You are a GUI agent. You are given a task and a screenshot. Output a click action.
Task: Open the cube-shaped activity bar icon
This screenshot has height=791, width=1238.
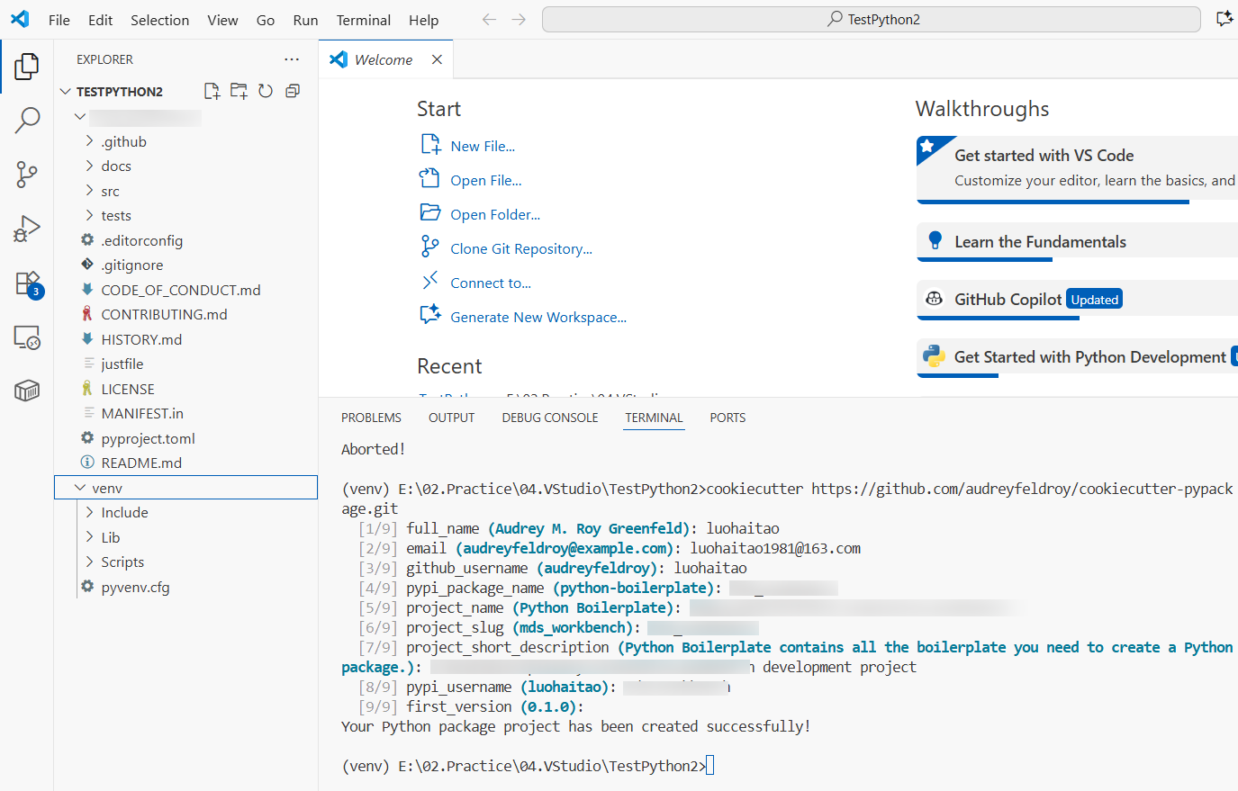coord(27,391)
